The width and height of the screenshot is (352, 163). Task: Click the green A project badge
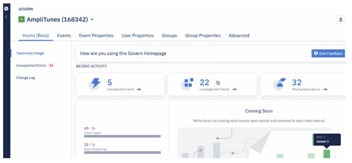22,20
